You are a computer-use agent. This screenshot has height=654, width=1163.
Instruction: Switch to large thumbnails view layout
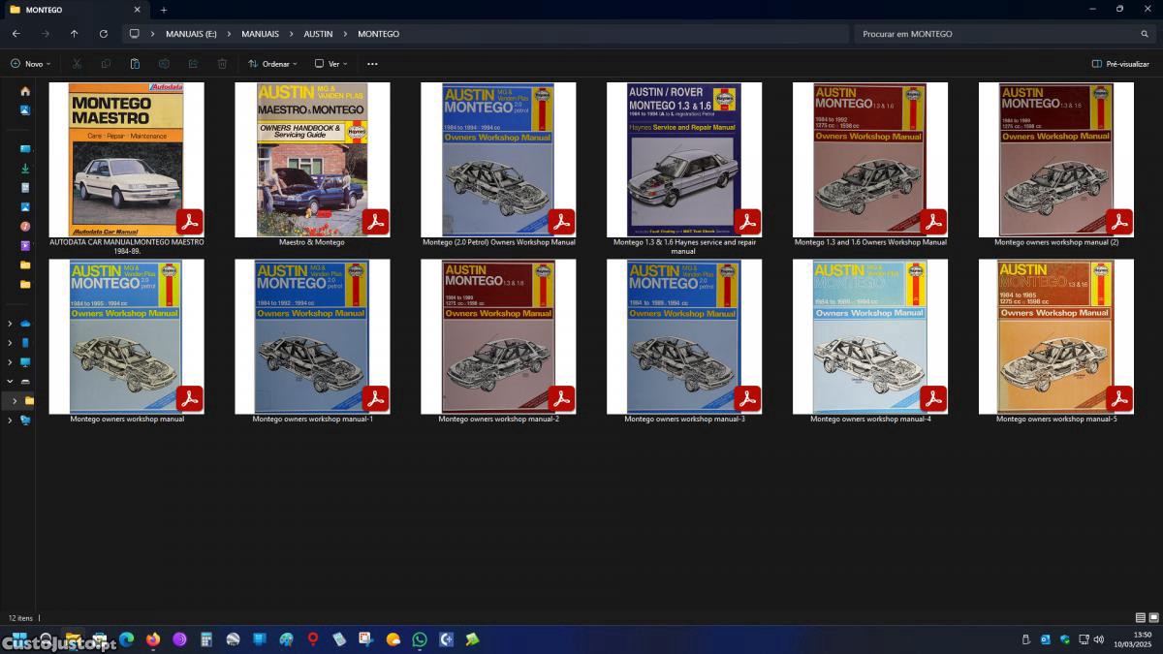pos(1153,618)
